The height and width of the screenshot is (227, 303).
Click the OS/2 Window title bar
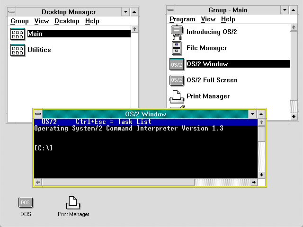coord(145,114)
